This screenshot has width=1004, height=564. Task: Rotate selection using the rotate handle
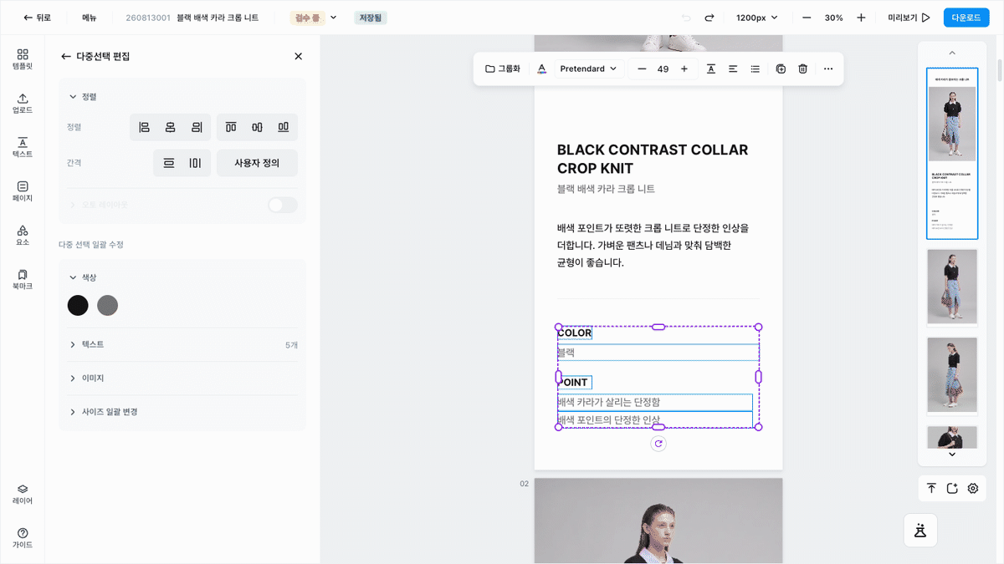658,444
